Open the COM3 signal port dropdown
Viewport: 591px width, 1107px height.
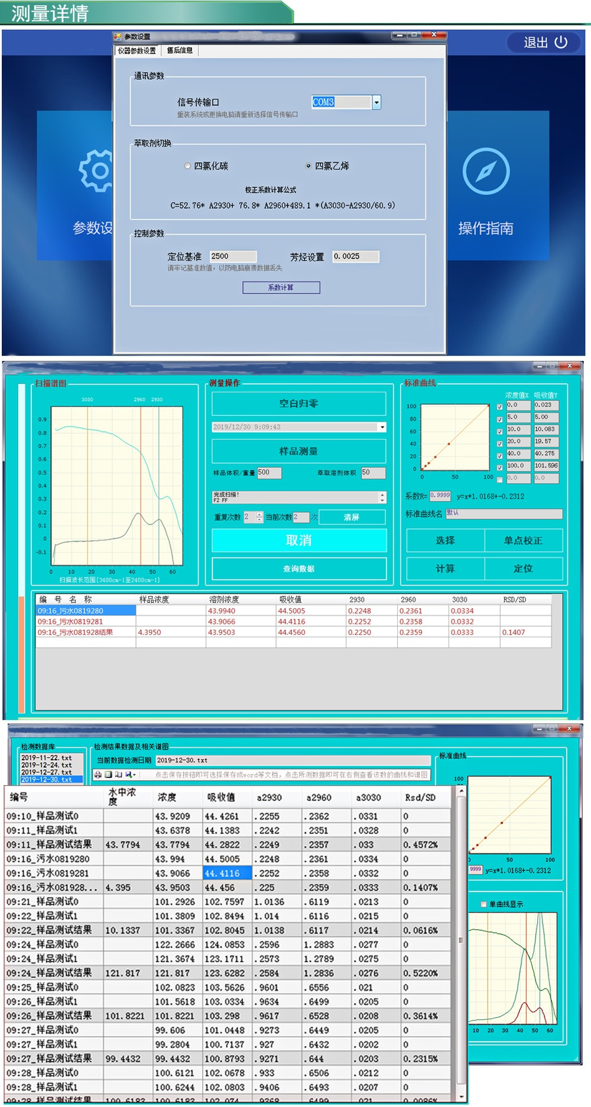(x=376, y=102)
